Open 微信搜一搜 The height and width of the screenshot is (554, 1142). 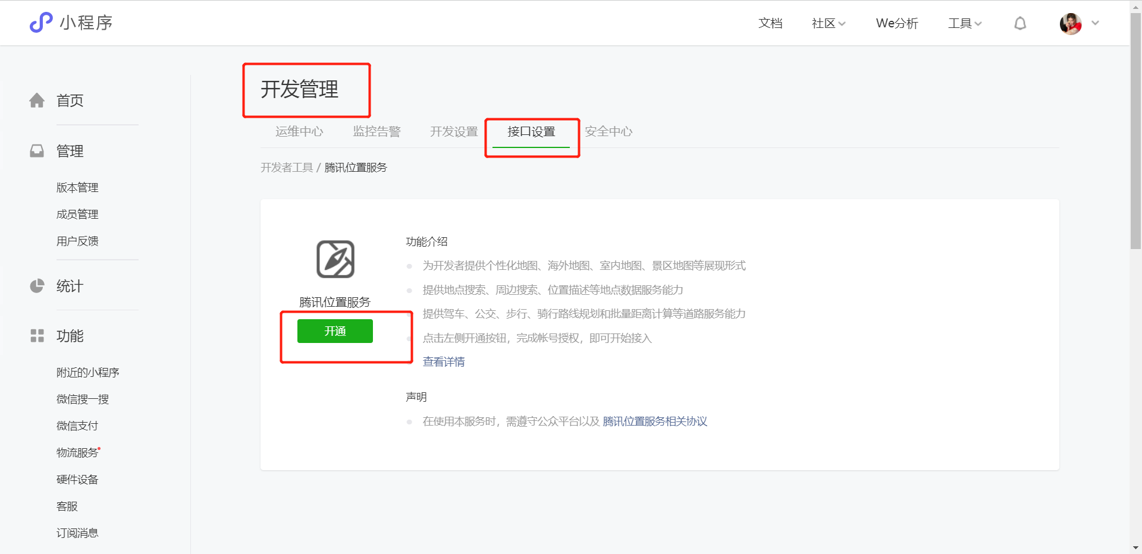(x=83, y=399)
